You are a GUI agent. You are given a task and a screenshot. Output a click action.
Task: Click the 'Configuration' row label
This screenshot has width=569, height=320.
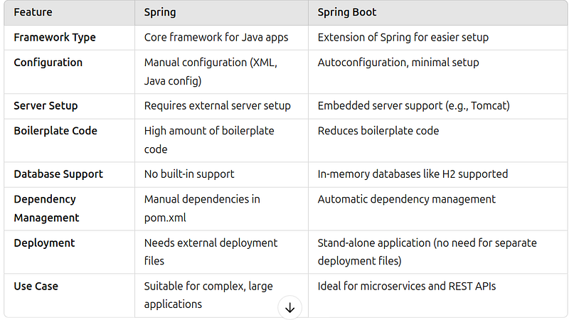coord(48,63)
